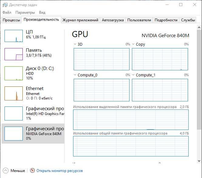Screen dimensions: 202x178
Task: Click the scrollbar up arrow
Action: tap(199, 27)
